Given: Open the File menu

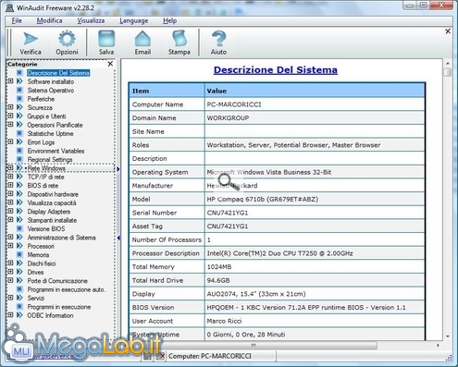Looking at the screenshot, I should tap(17, 20).
